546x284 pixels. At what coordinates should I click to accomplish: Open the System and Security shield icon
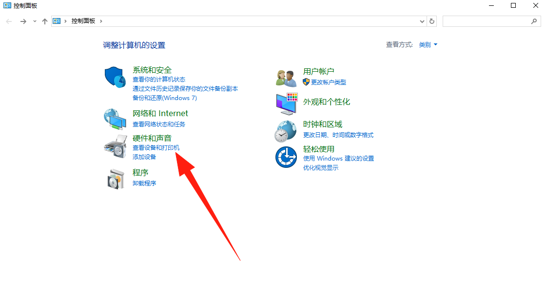click(x=115, y=77)
